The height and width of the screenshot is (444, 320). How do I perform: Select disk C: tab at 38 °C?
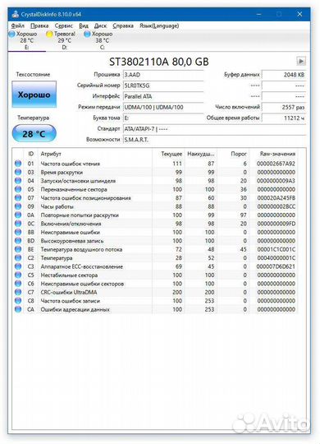102,40
